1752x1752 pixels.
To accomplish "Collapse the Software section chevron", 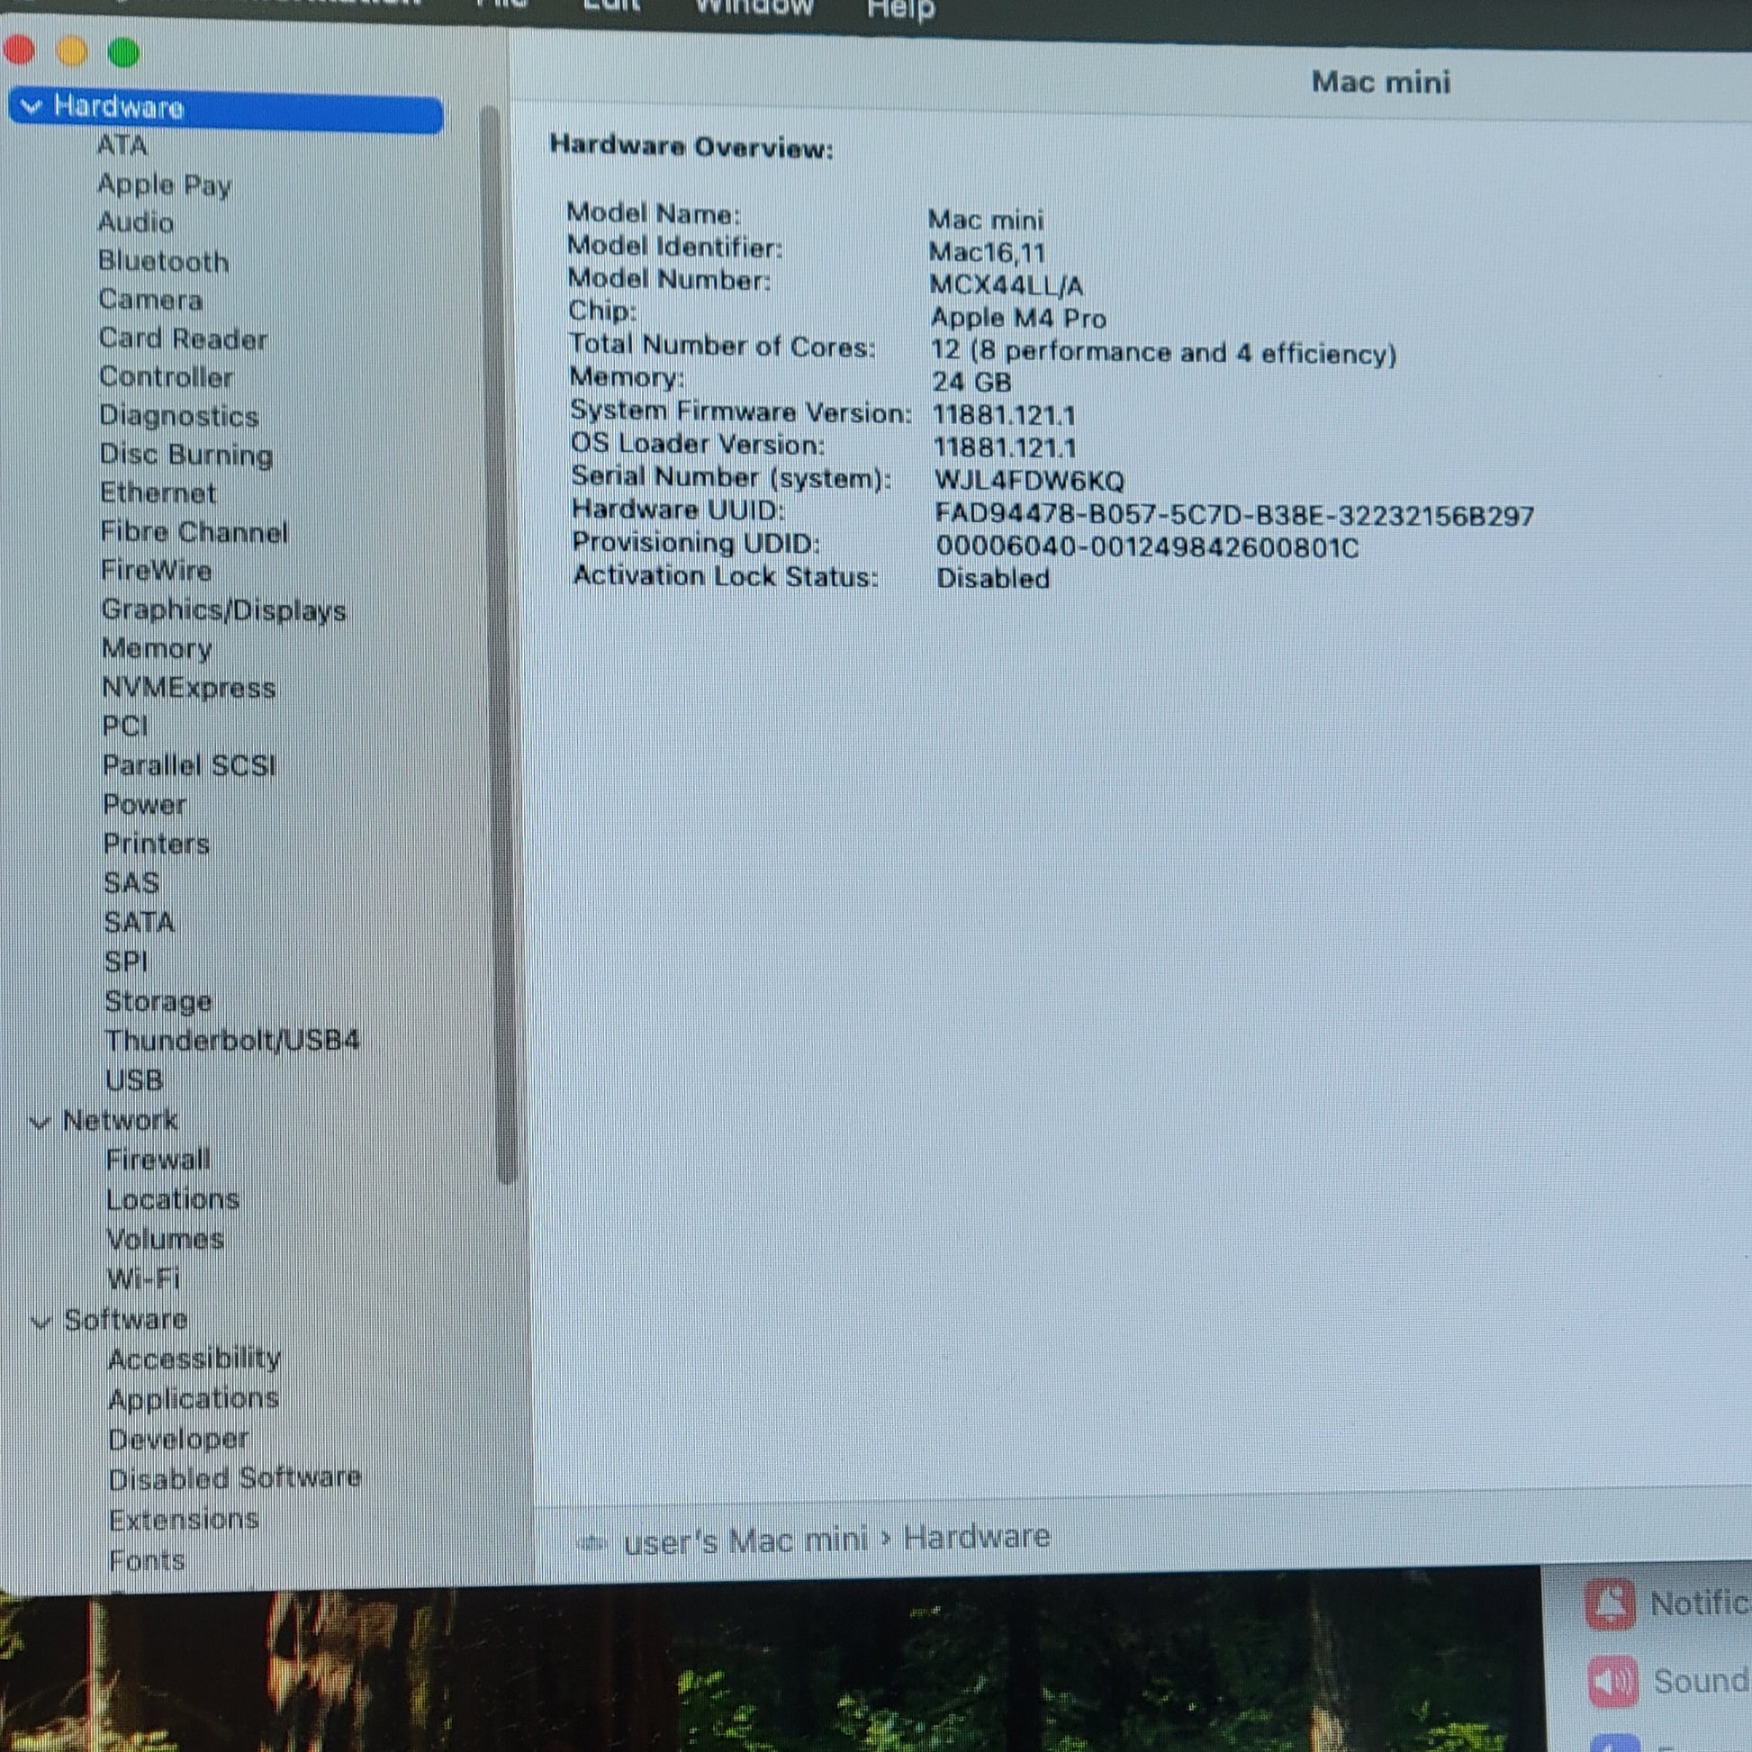I will point(41,1323).
